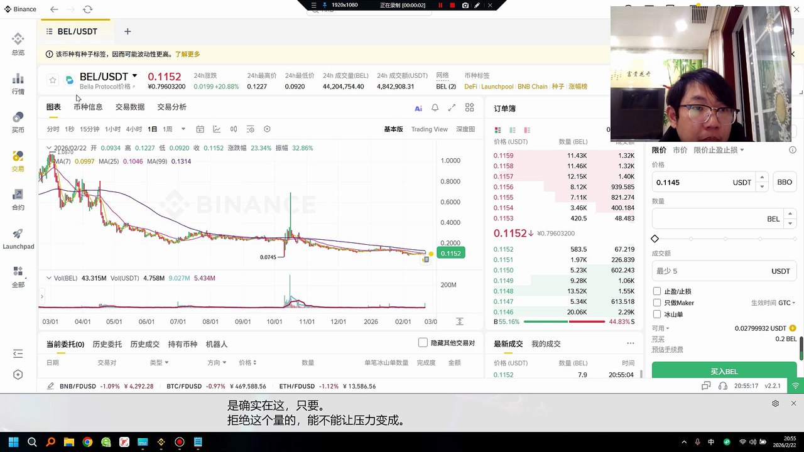Tick the 只做Maker checkbox
The width and height of the screenshot is (804, 452).
(657, 303)
